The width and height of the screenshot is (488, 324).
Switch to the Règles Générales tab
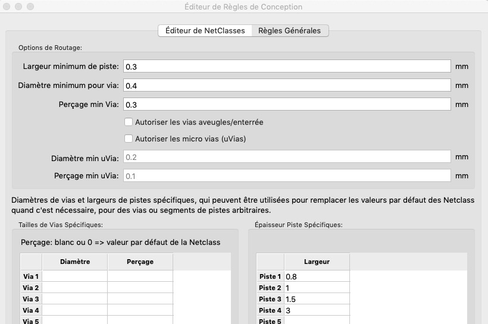[x=289, y=31]
